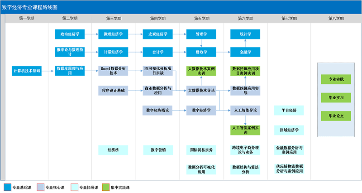The image size is (362, 193).
Task: Click the 区域经济学 course box
Action: pos(289,130)
